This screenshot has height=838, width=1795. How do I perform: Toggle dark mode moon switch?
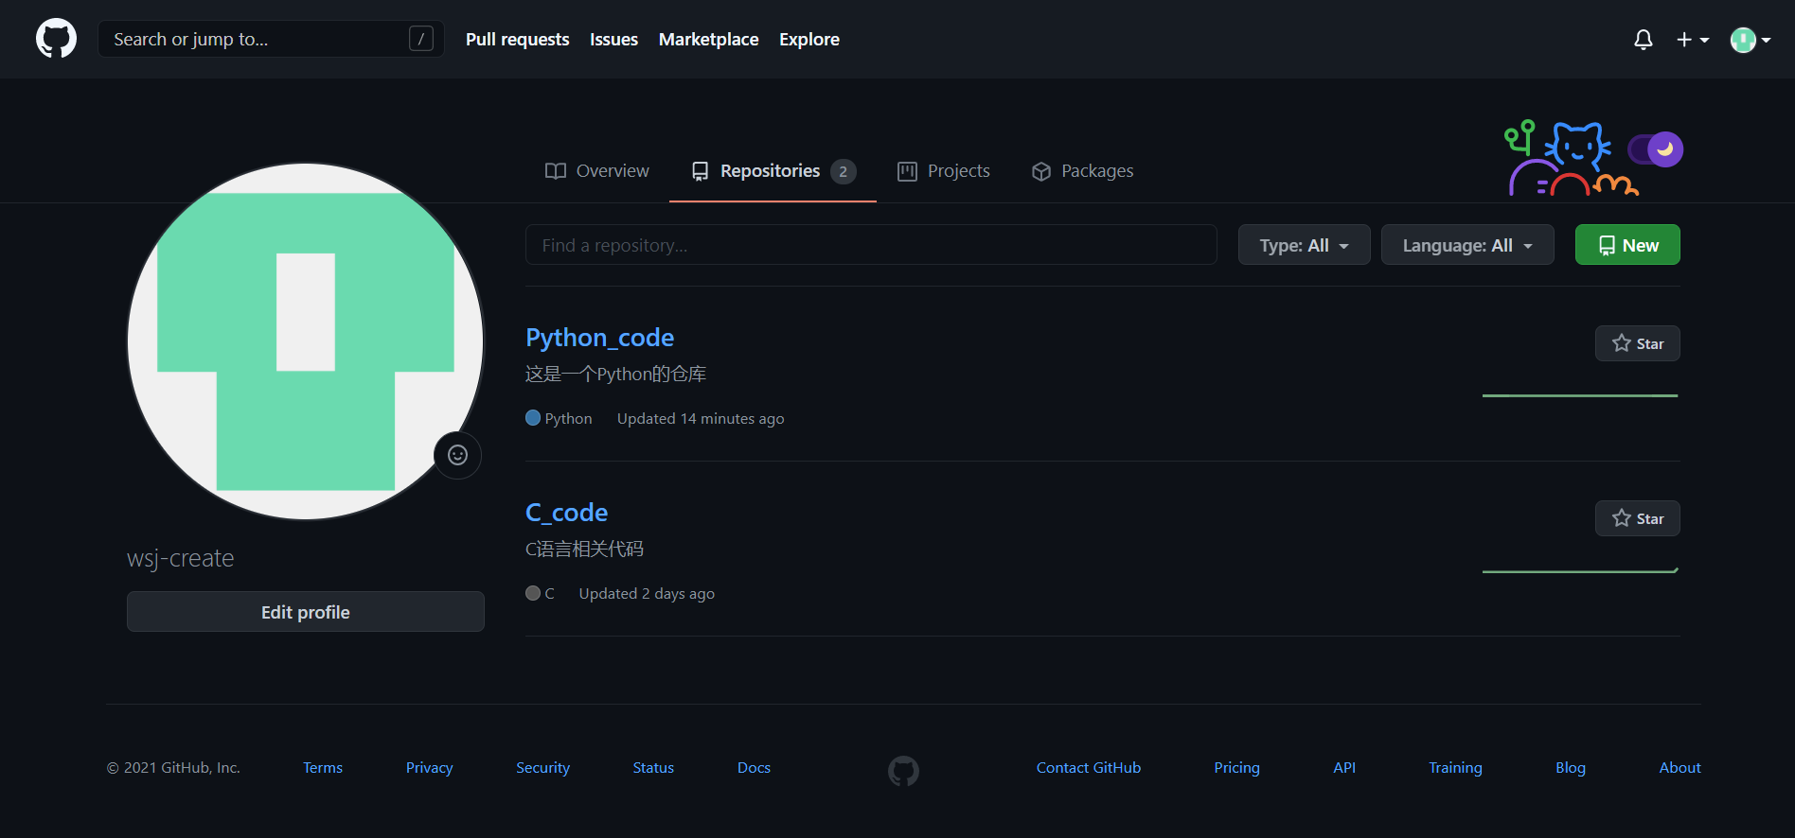click(1656, 149)
